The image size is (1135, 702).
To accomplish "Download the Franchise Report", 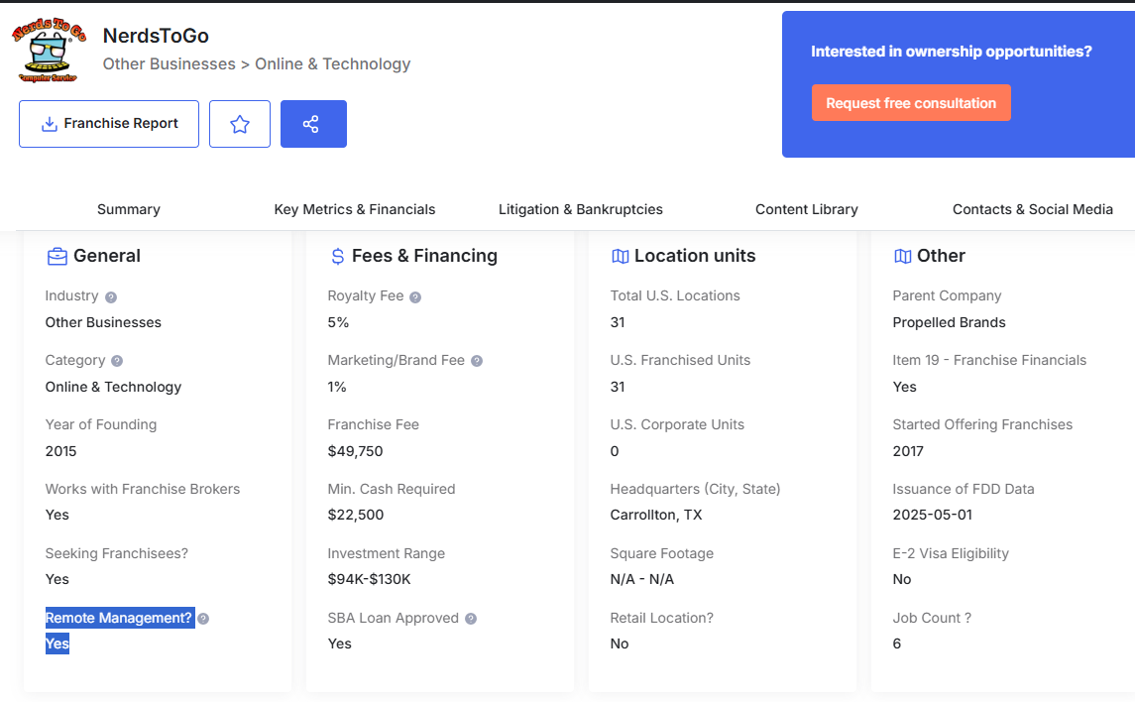I will point(109,124).
